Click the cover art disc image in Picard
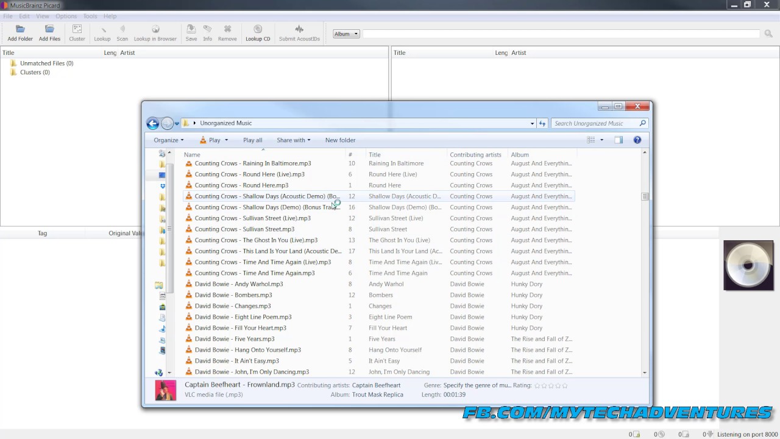 (748, 265)
